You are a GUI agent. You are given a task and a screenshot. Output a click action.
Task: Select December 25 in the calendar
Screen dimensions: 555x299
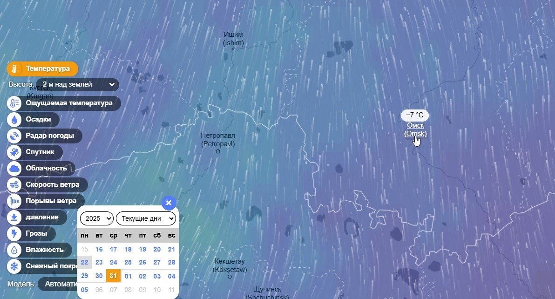point(128,262)
